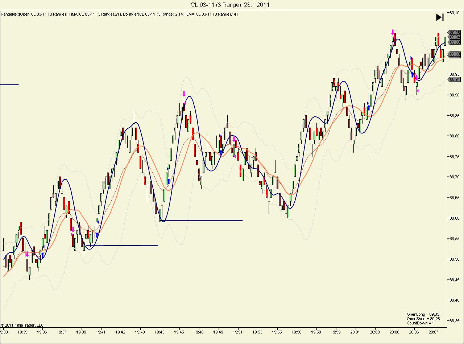Click the 19:45 time axis label
This screenshot has width=464, height=344.
coord(179,332)
